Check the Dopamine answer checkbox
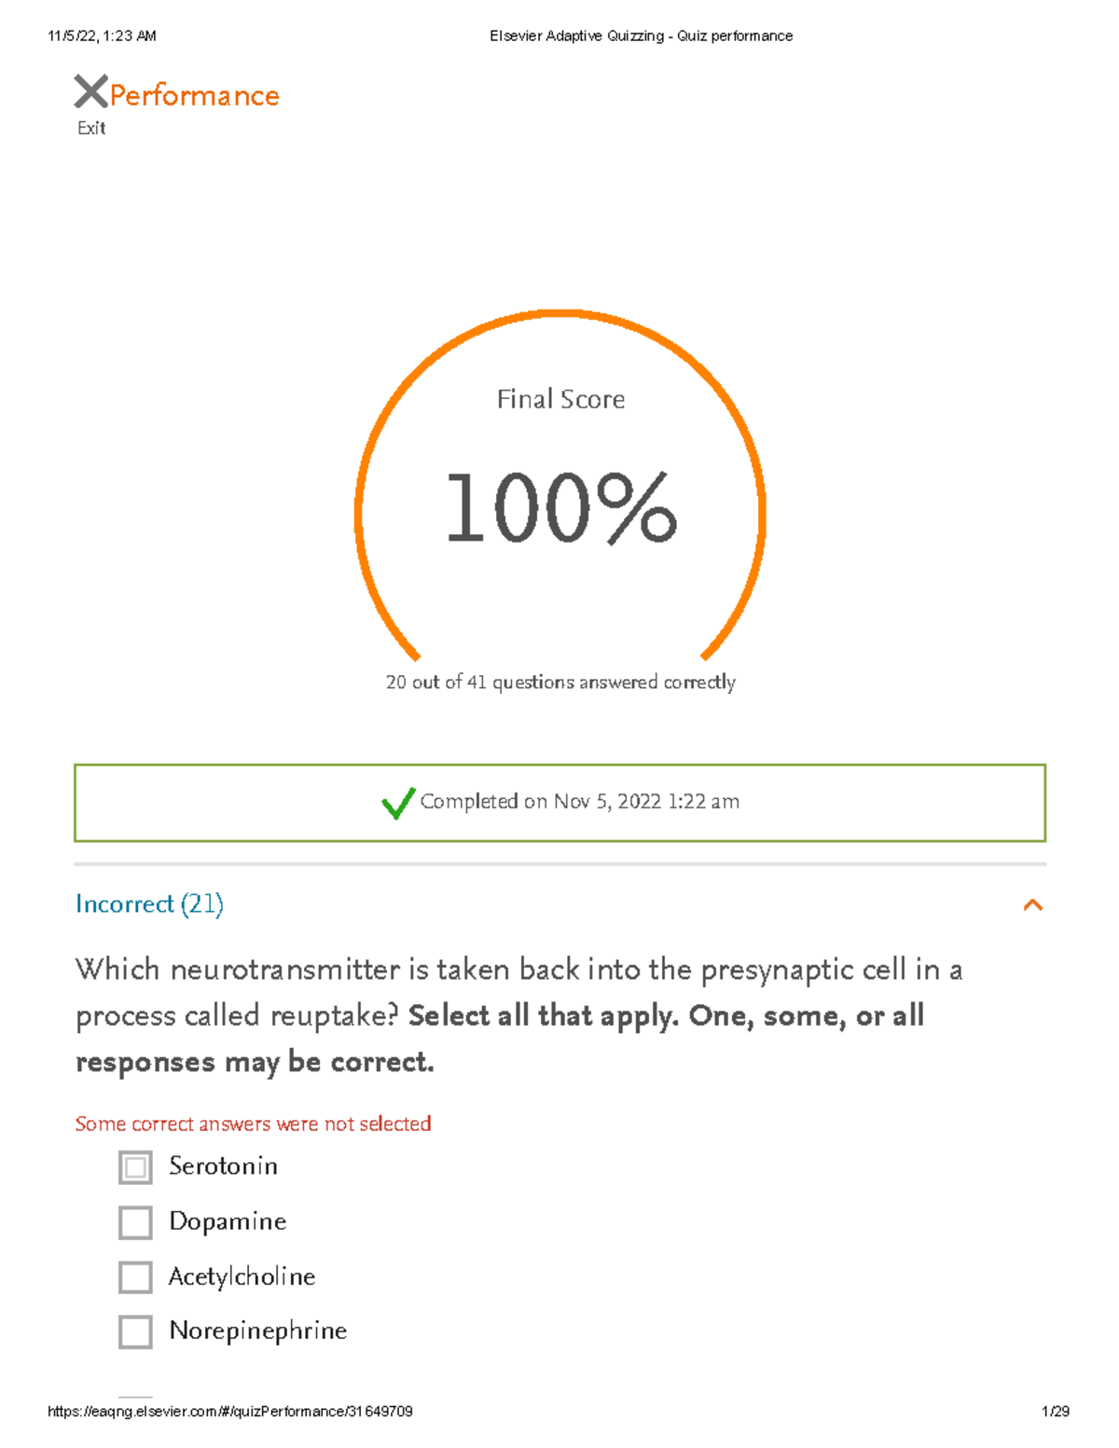The height and width of the screenshot is (1448, 1119). (x=135, y=1222)
